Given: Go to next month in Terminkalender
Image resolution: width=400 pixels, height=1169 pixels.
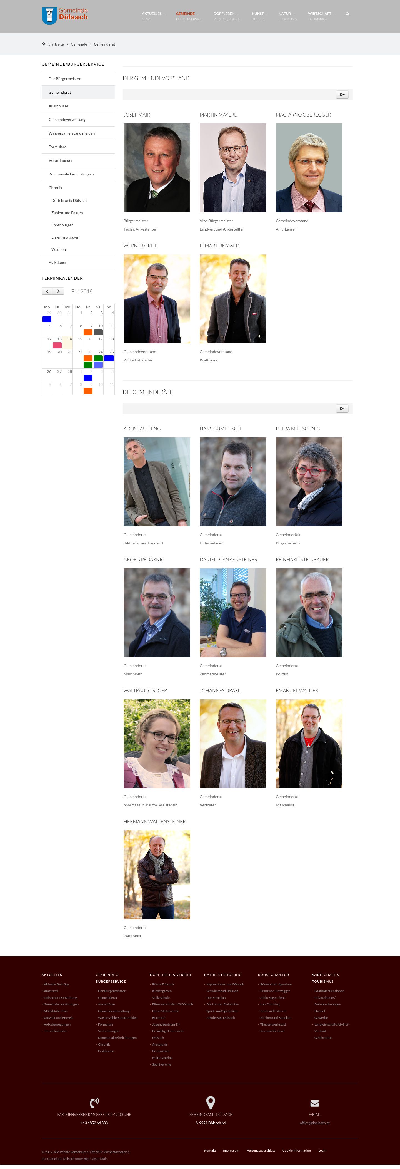Looking at the screenshot, I should point(59,291).
